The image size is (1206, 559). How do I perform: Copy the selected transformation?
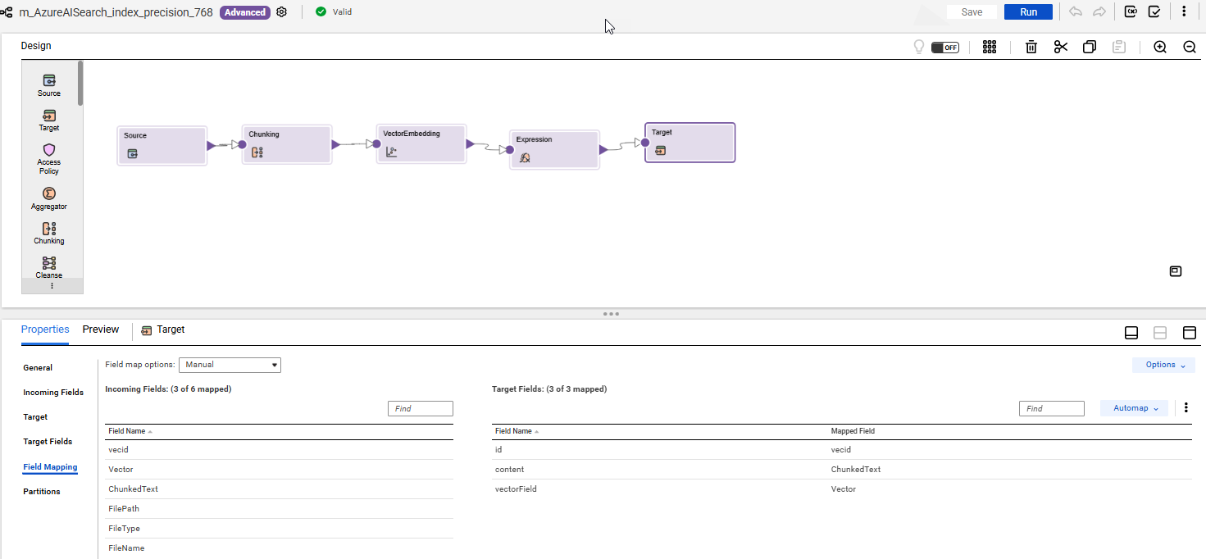pyautogui.click(x=1090, y=47)
